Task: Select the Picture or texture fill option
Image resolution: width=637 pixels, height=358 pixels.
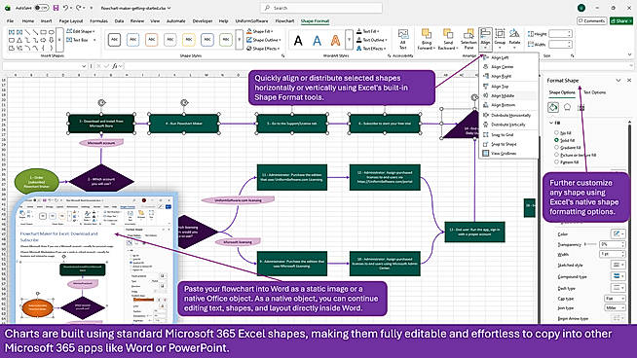Action: [x=556, y=155]
